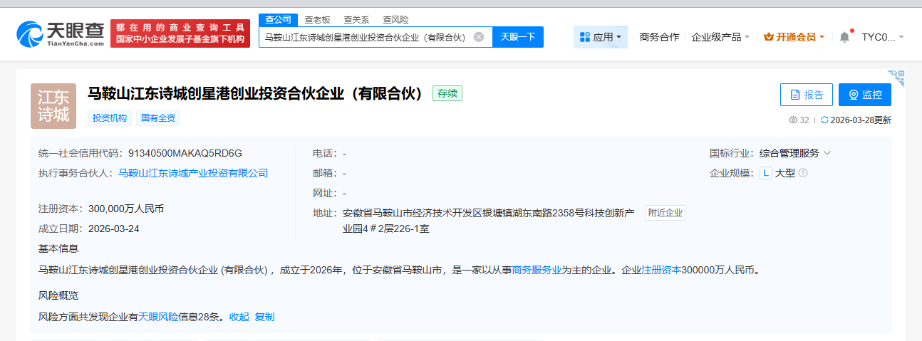Click the 附近企业 nearby companies button
The width and height of the screenshot is (922, 341).
click(665, 213)
